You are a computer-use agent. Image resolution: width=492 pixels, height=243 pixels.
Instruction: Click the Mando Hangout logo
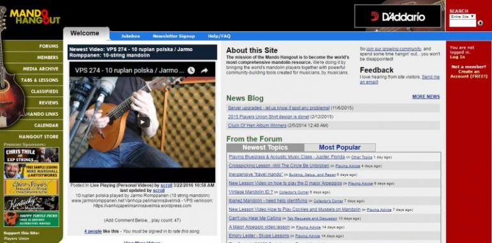tap(35, 17)
